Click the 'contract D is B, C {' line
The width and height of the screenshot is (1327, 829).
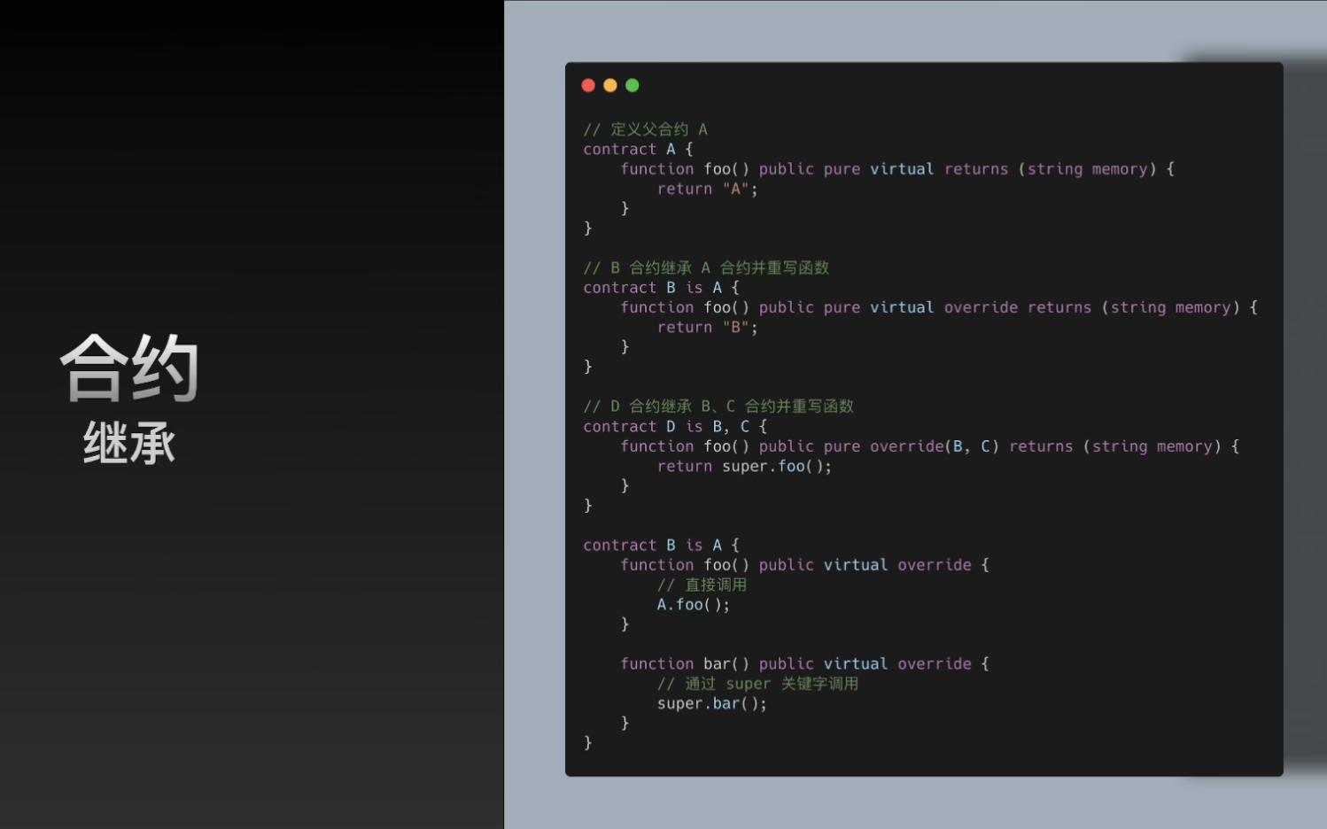pyautogui.click(x=675, y=427)
